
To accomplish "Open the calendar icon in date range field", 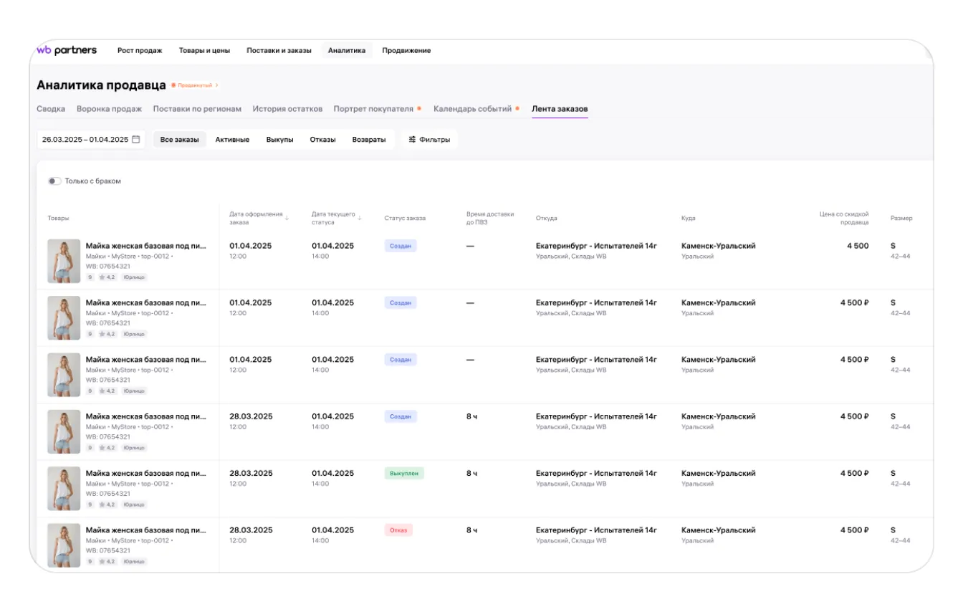I will [136, 139].
